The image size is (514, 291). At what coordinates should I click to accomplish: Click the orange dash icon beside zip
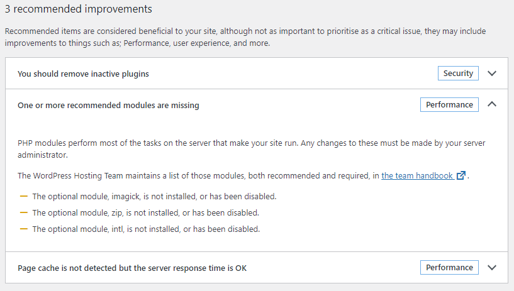click(x=24, y=212)
